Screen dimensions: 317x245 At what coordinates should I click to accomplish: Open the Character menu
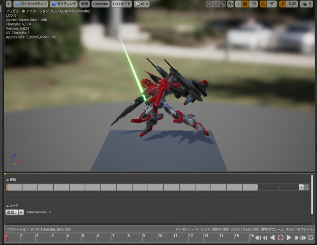coord(101,4)
